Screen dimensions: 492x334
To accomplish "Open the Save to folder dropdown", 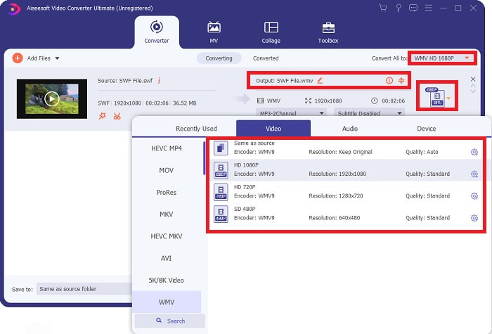I will (x=84, y=289).
